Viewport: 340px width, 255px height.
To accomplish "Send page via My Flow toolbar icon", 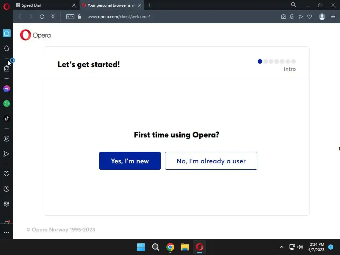I will click(x=301, y=17).
